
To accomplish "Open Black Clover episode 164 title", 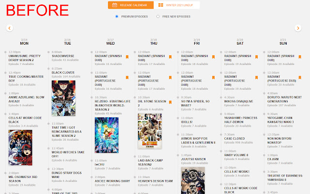I will 63,72.
